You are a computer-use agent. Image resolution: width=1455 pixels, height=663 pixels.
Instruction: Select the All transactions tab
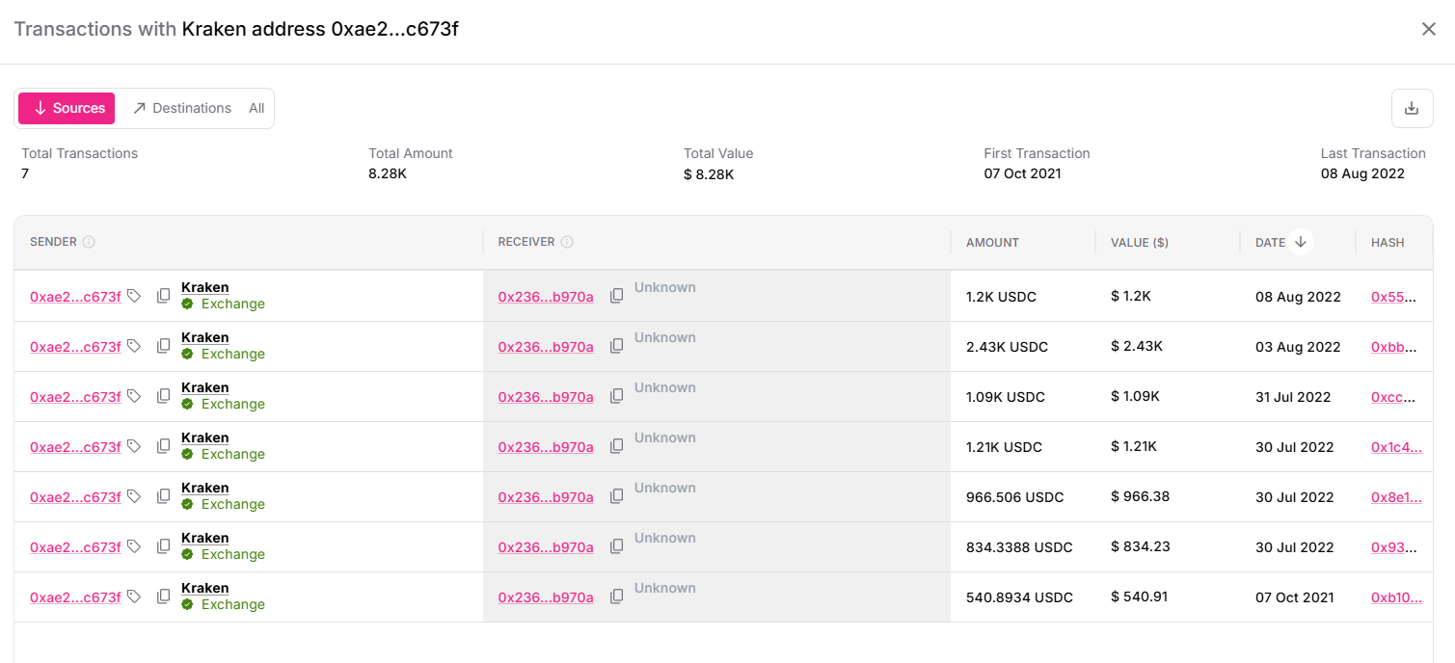click(x=256, y=108)
